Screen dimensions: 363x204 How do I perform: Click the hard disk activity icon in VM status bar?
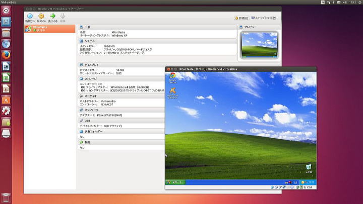[x=272, y=187]
